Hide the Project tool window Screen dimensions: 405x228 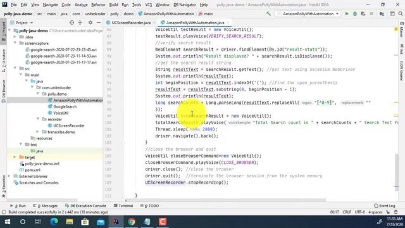coord(99,23)
